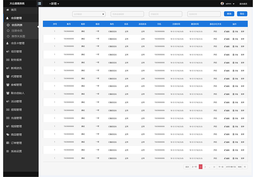Open 会员管理 via its user icon

pyautogui.click(x=7, y=18)
